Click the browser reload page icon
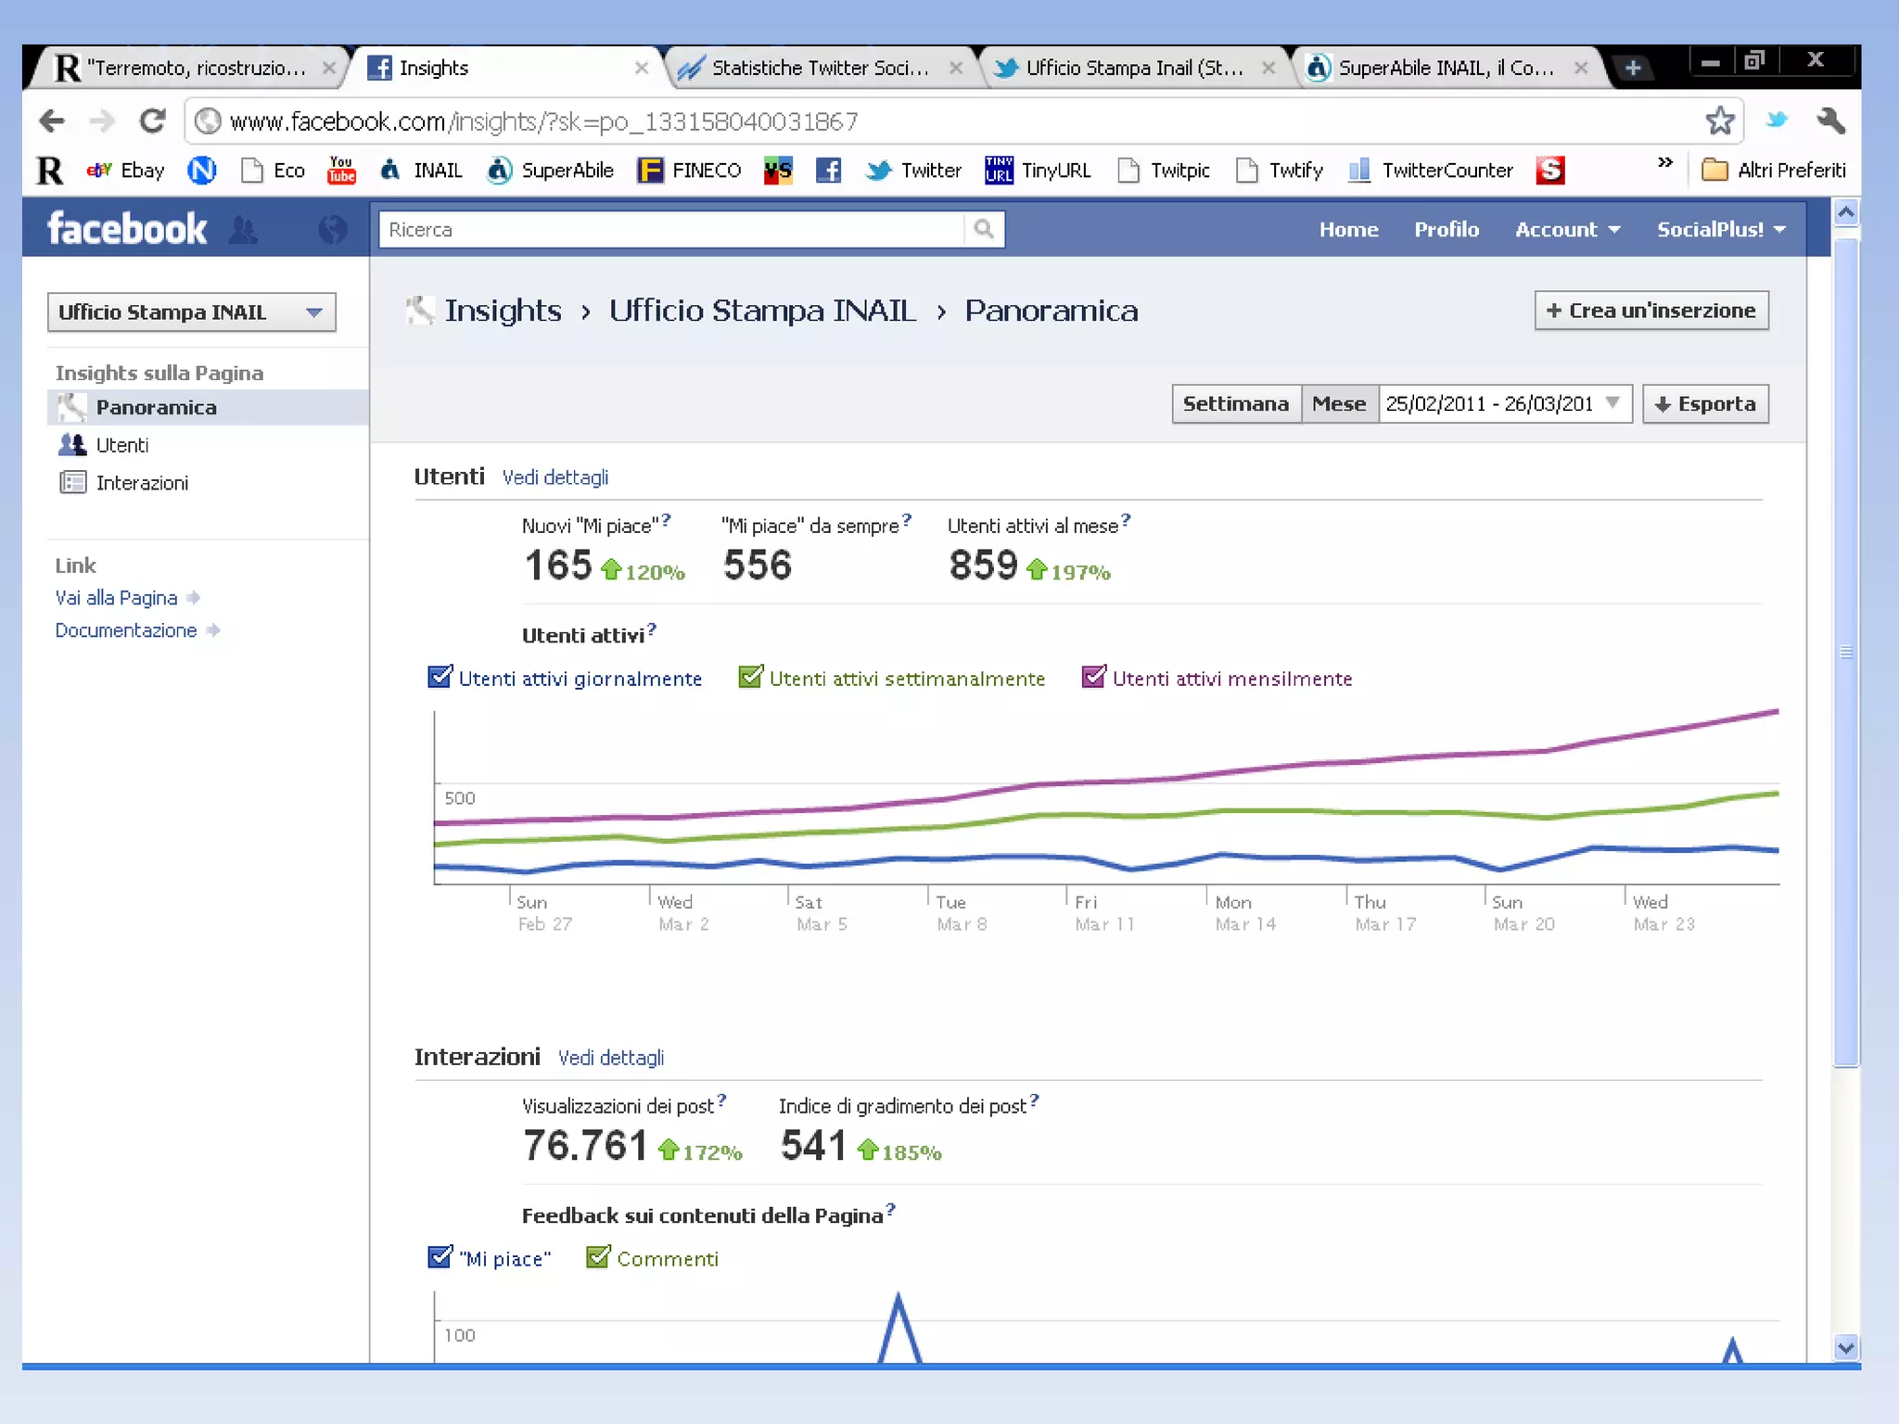This screenshot has width=1899, height=1424. (x=153, y=121)
